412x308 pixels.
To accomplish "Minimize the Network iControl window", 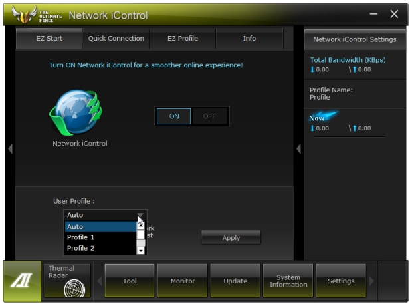I will (373, 14).
